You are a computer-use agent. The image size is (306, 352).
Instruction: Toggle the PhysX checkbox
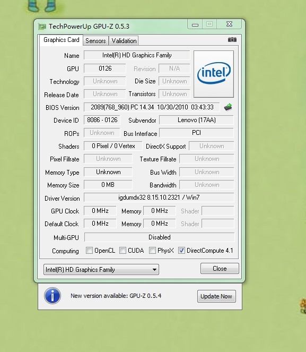tap(152, 250)
